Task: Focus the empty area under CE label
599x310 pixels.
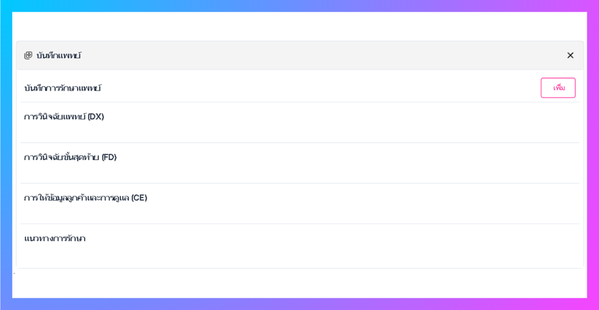Action: point(299,213)
